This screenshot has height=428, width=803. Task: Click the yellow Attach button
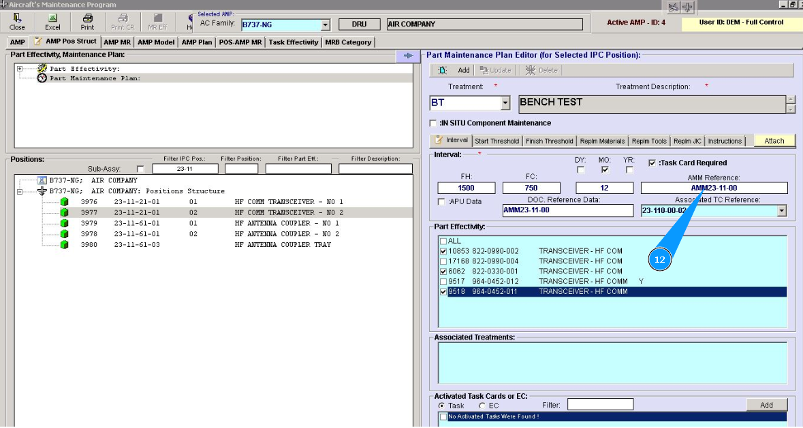click(x=774, y=141)
